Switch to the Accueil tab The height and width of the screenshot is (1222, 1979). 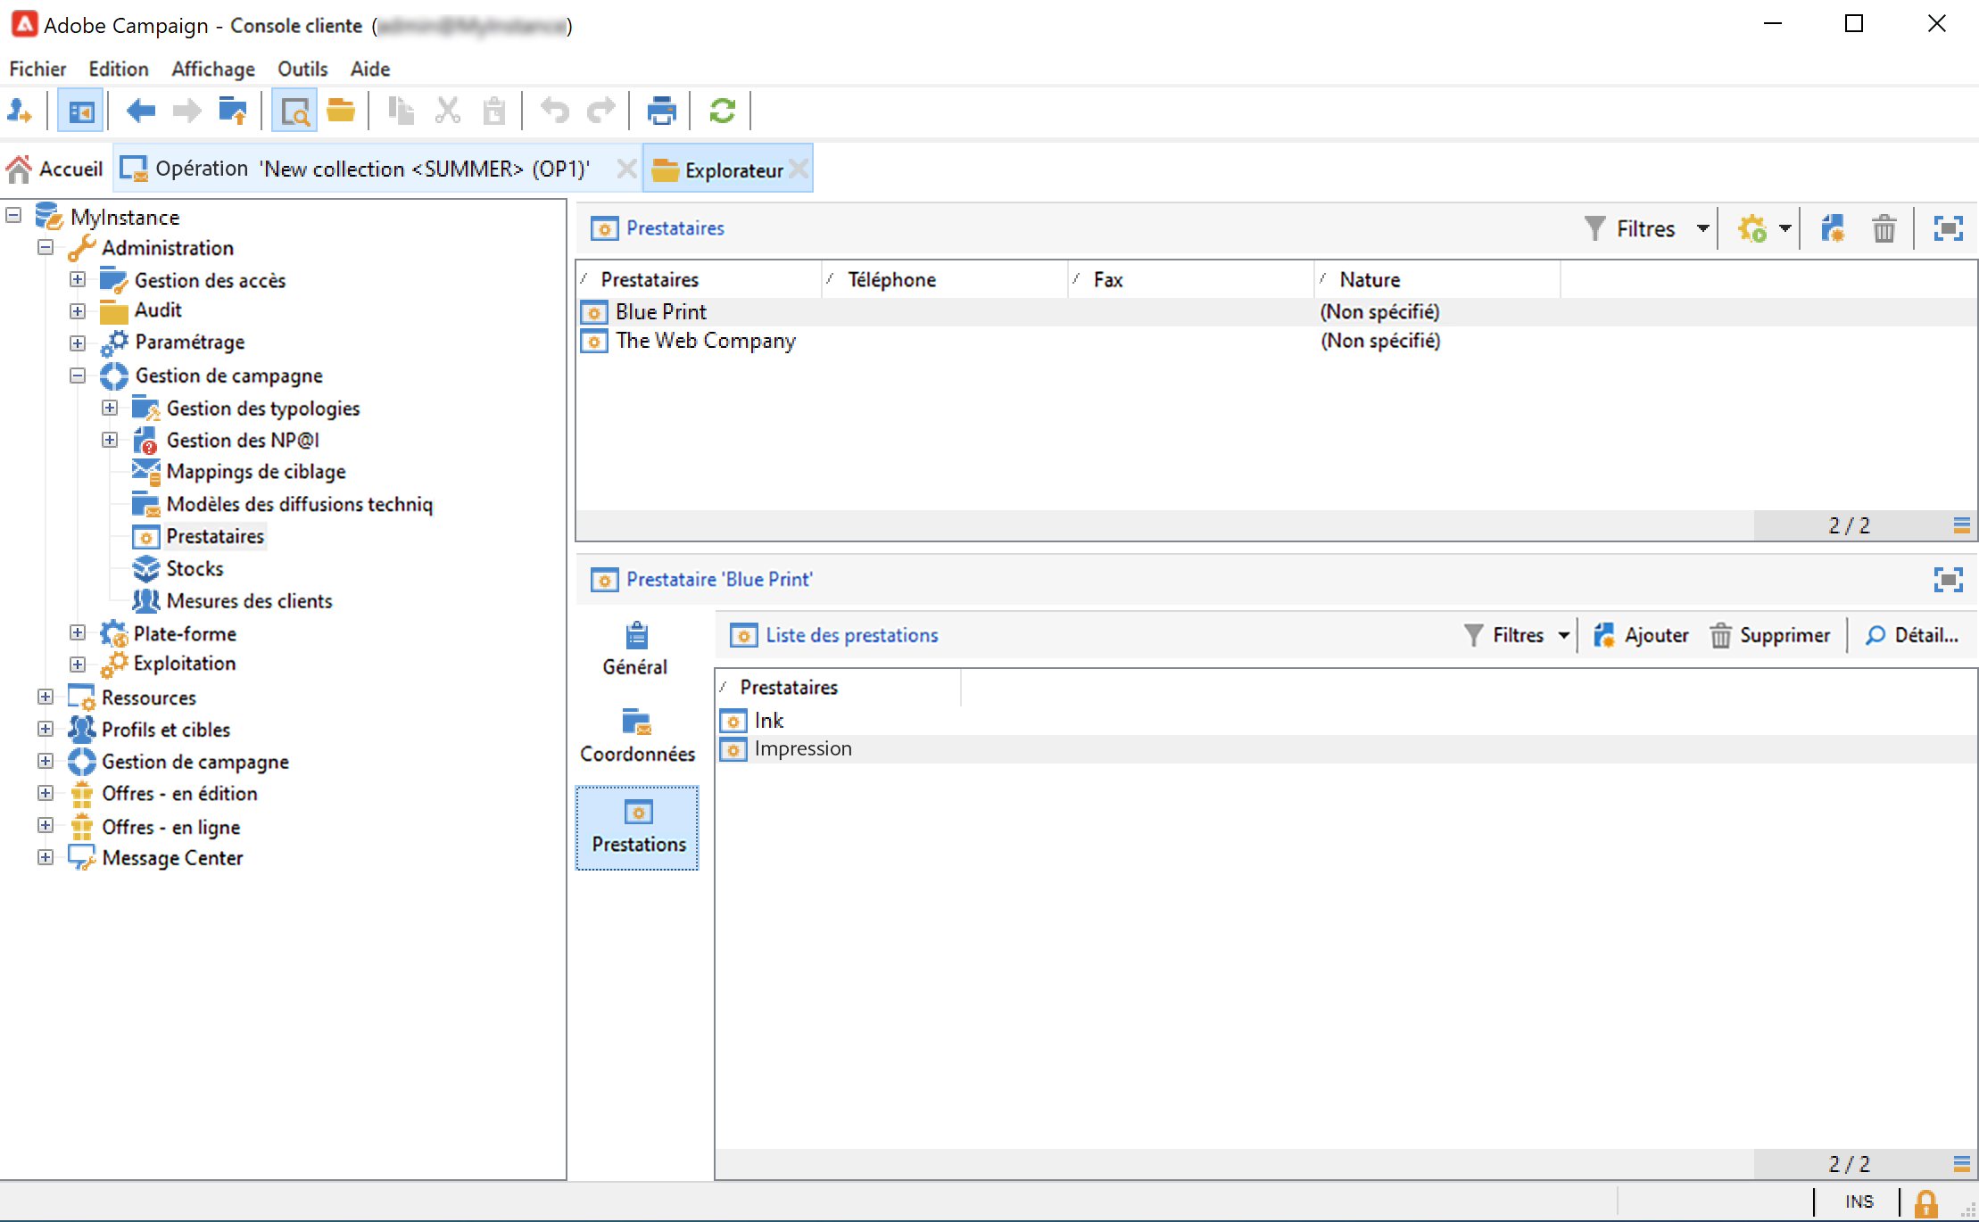click(x=55, y=169)
